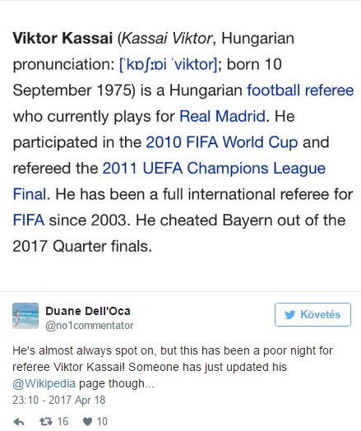Click the reply arrow icon
Screen dimensions: 361x431
coord(19,422)
